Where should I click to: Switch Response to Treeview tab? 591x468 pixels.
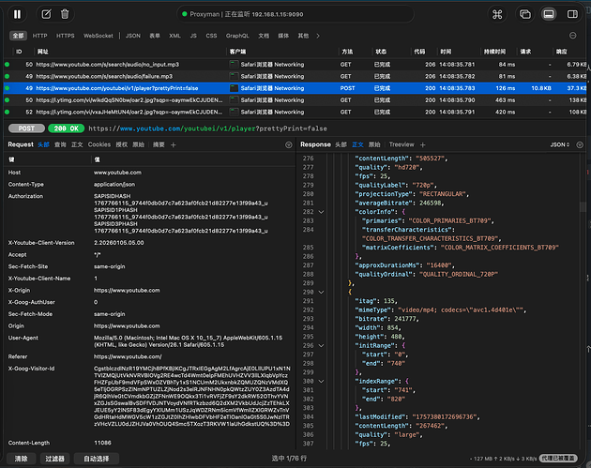[x=402, y=144]
